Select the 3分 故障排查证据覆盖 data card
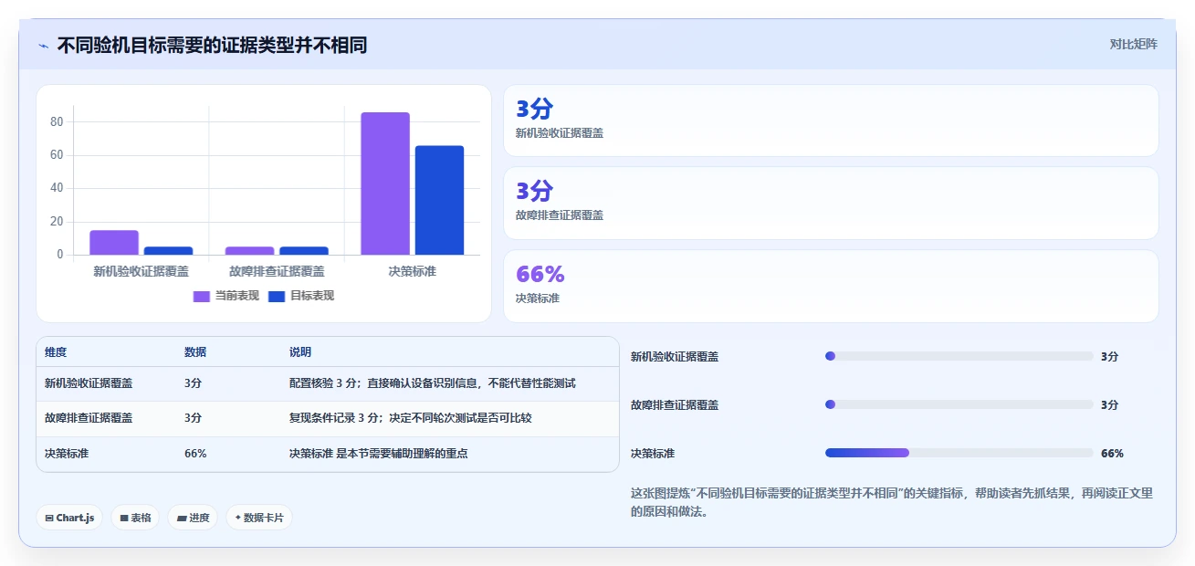1195x566 pixels. pos(831,203)
